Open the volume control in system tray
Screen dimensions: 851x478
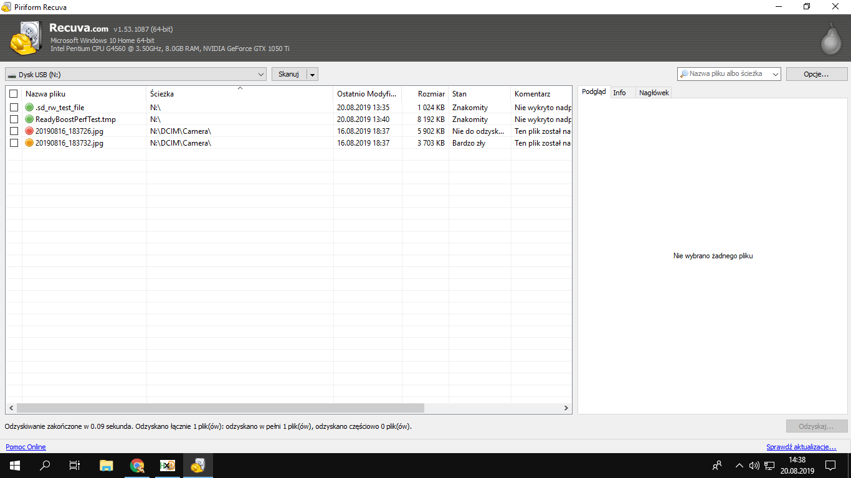tap(754, 466)
